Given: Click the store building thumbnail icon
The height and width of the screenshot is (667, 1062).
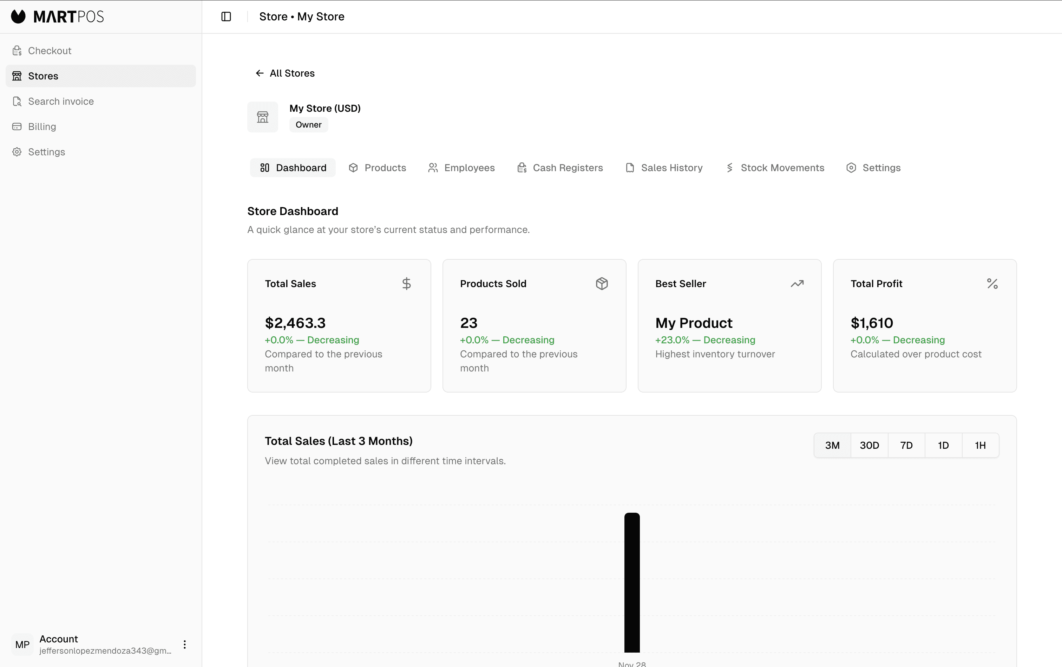Looking at the screenshot, I should [x=263, y=117].
